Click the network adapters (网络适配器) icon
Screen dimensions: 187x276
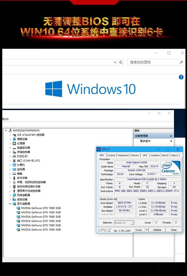(x=14, y=195)
